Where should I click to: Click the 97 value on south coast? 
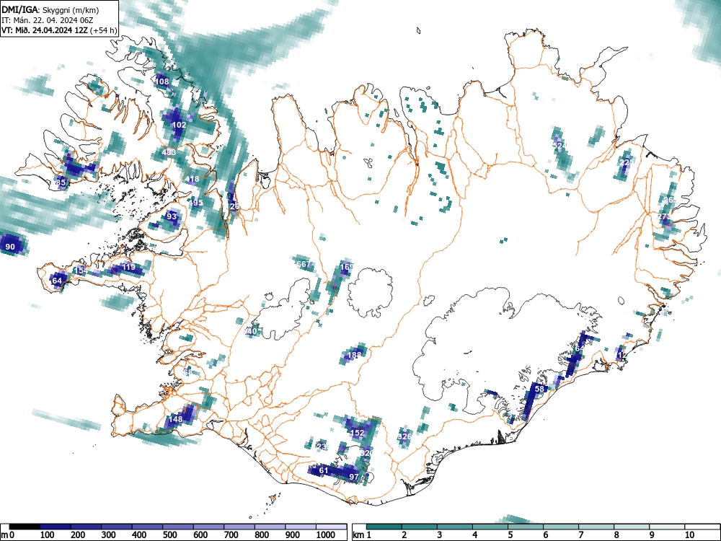353,477
